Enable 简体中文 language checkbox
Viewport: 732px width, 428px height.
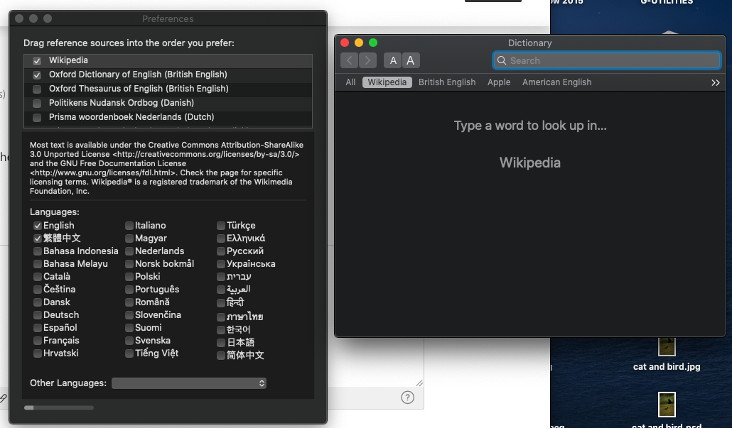[x=221, y=356]
